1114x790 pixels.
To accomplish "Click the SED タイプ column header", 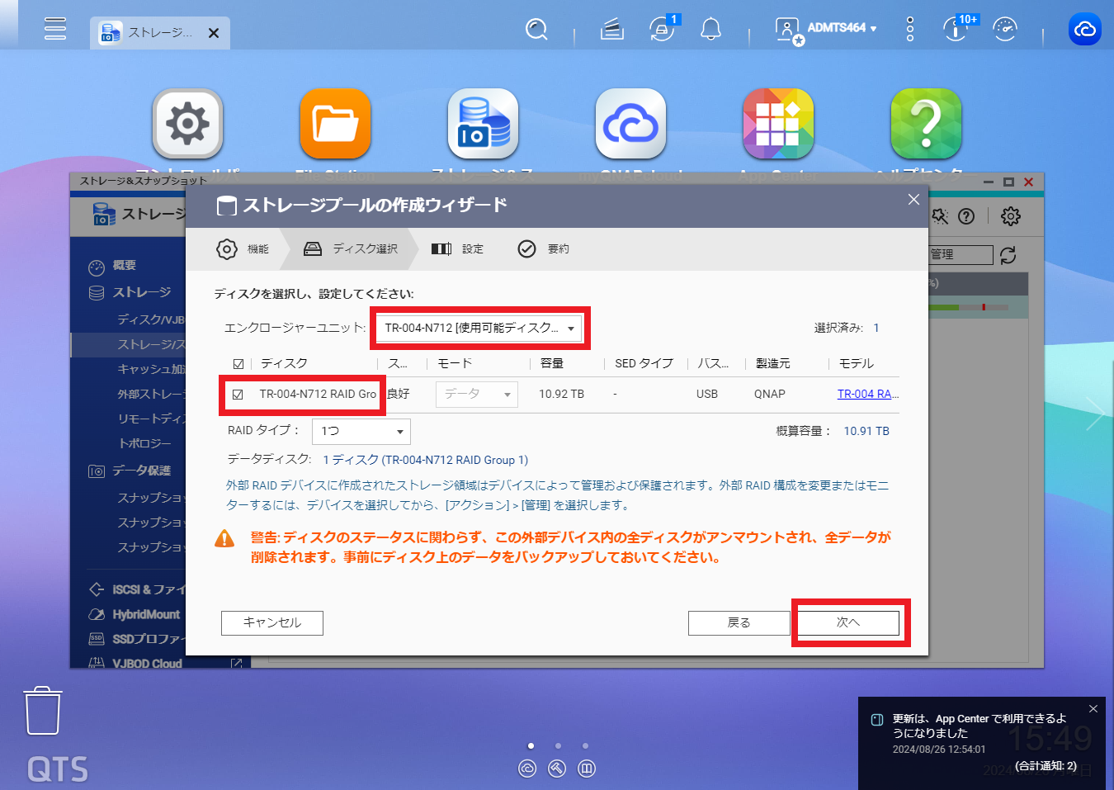I will tap(644, 363).
